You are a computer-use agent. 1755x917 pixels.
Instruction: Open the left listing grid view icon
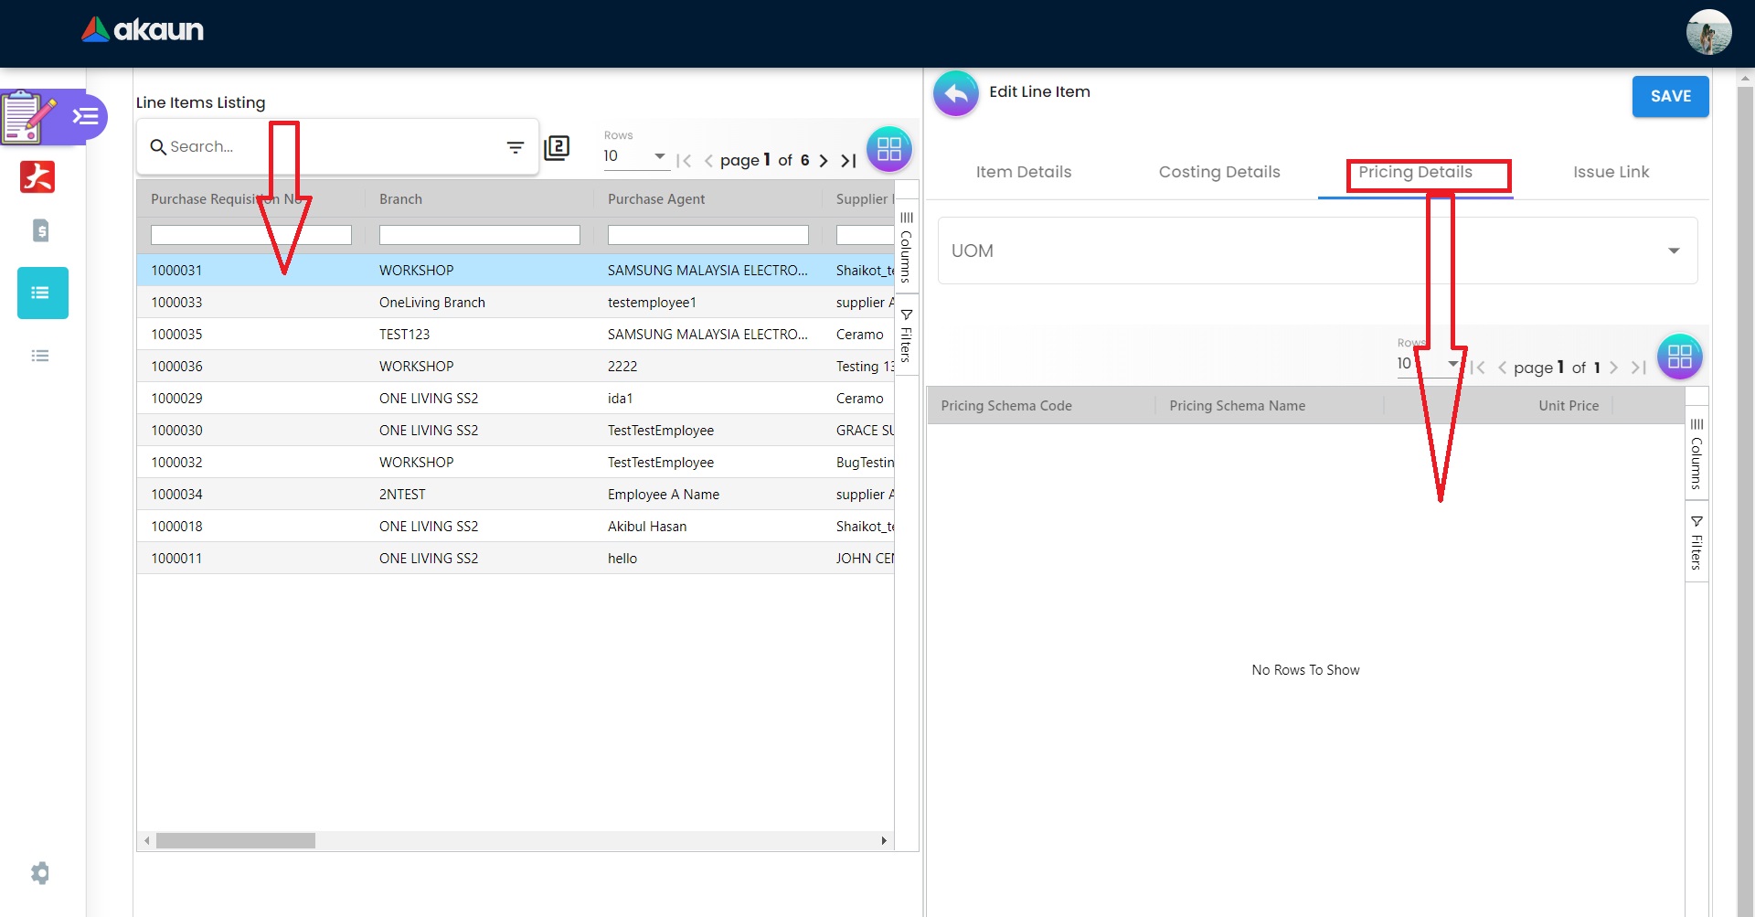pos(888,149)
